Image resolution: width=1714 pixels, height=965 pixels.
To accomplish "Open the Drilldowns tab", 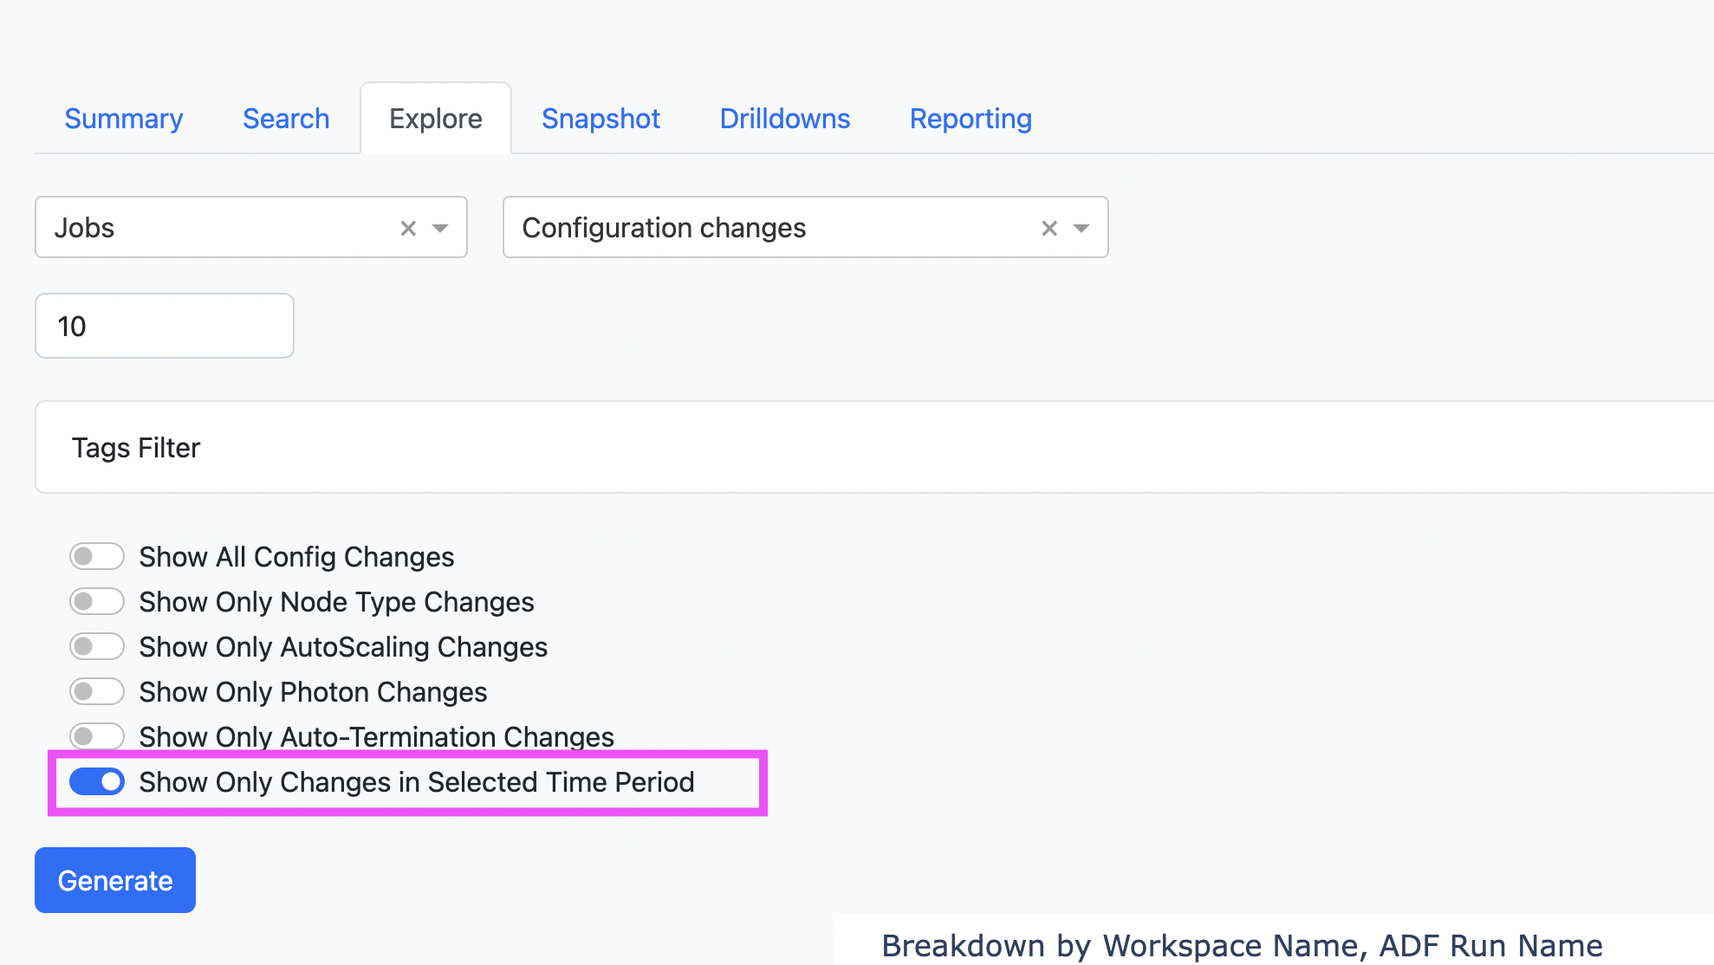I will click(x=785, y=119).
